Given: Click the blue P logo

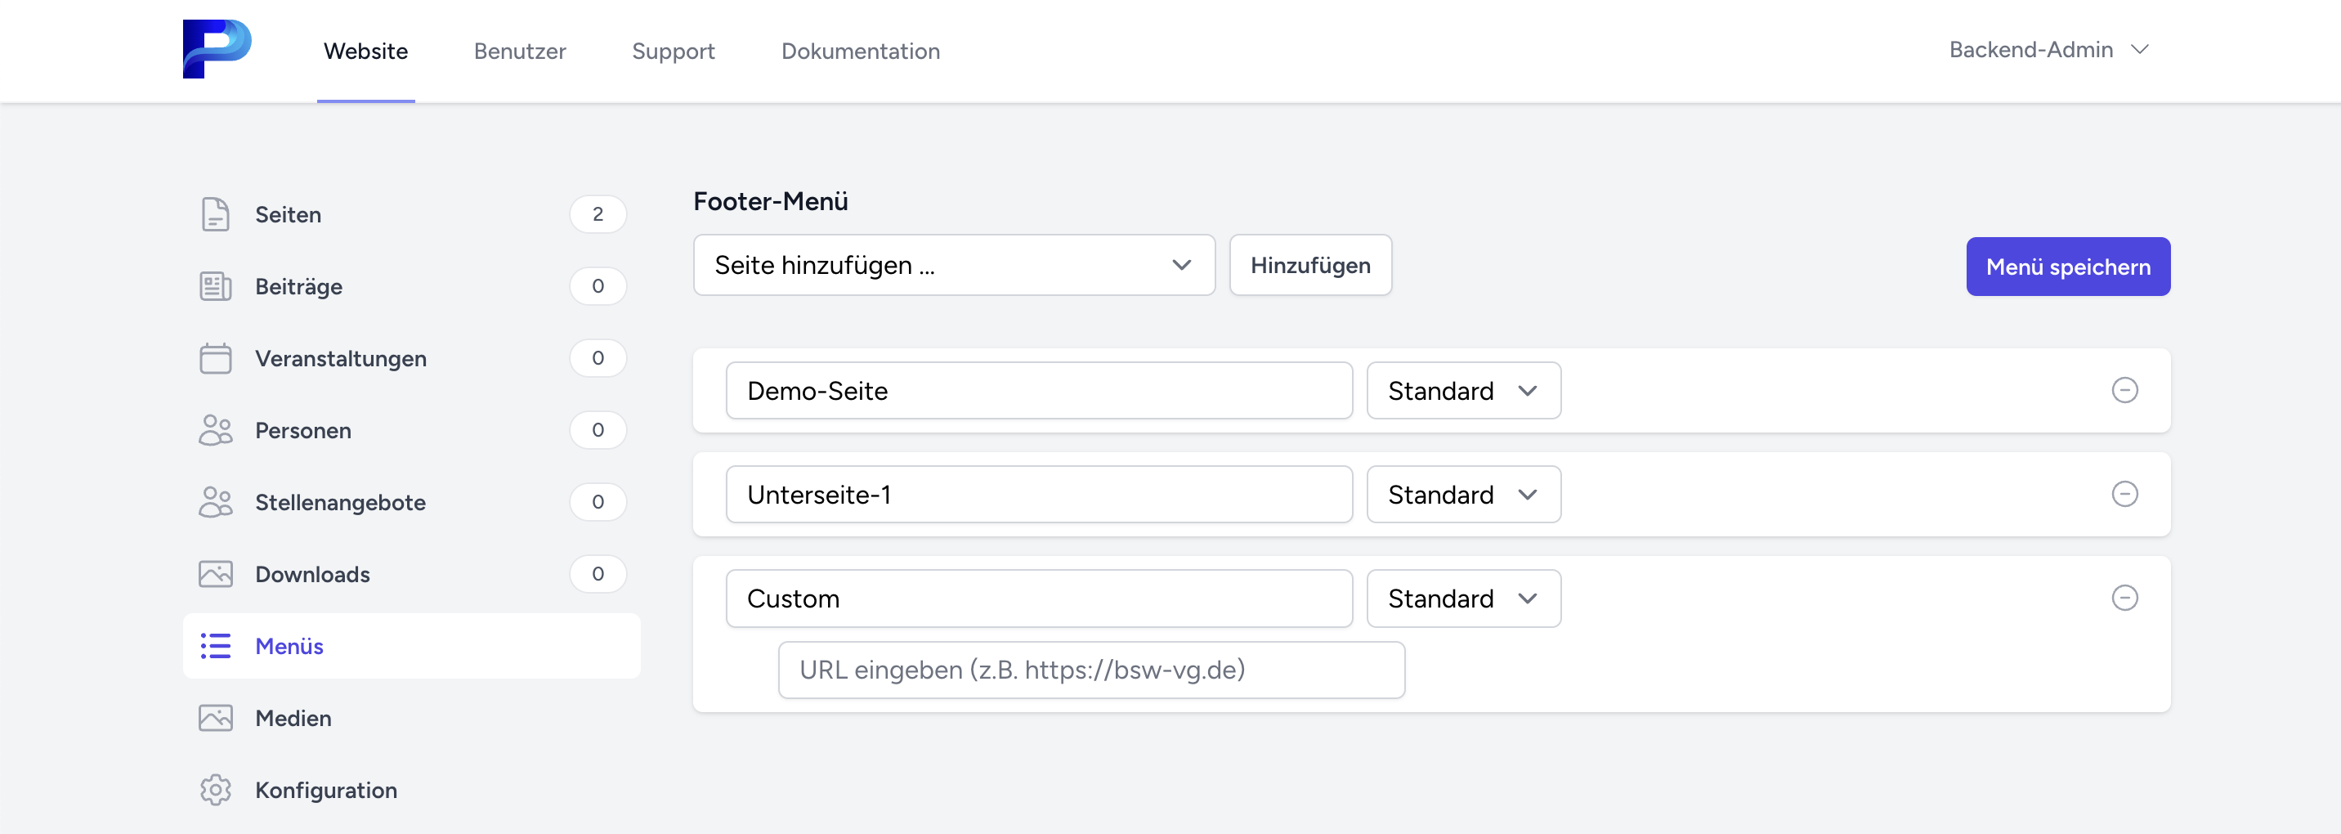Looking at the screenshot, I should (x=217, y=49).
